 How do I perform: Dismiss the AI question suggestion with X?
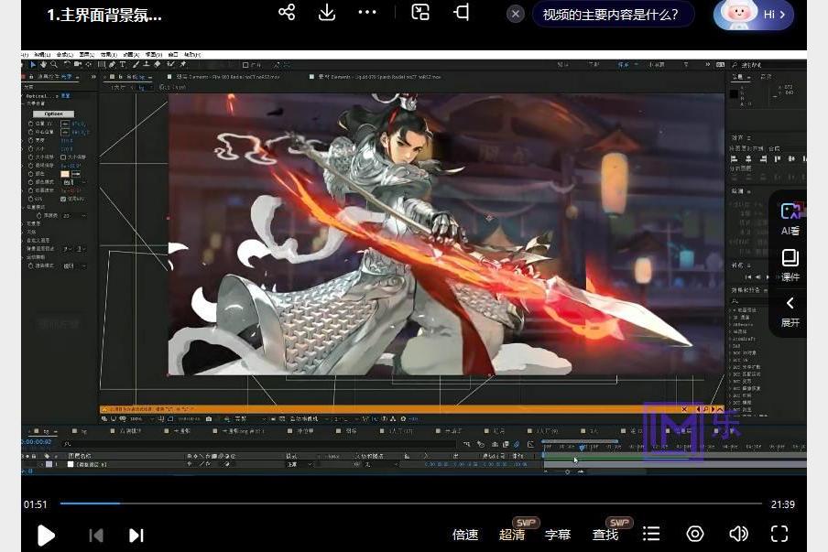click(516, 14)
